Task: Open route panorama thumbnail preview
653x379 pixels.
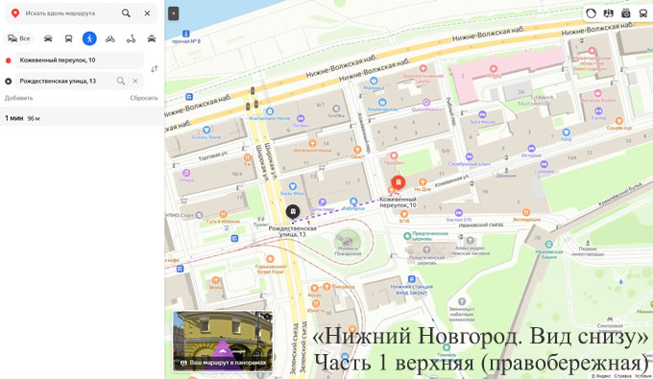Action: pyautogui.click(x=223, y=341)
